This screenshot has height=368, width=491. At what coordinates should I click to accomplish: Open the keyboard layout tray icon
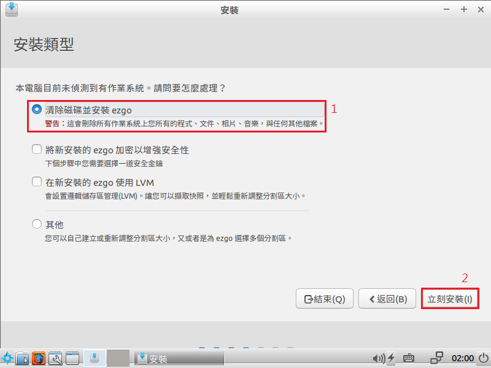click(409, 358)
